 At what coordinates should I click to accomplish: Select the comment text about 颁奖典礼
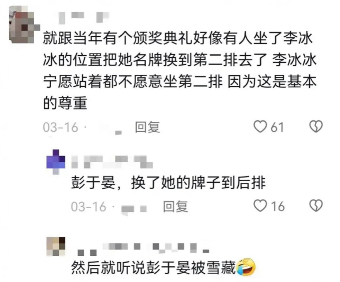click(180, 70)
